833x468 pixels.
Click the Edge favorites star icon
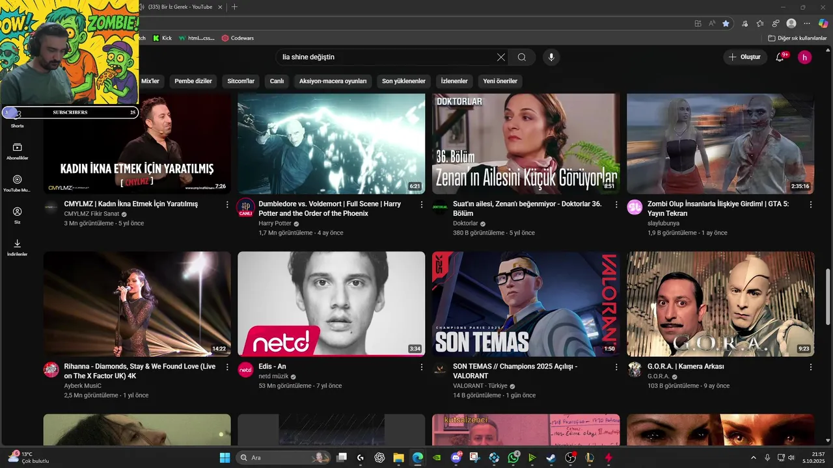tap(726, 23)
